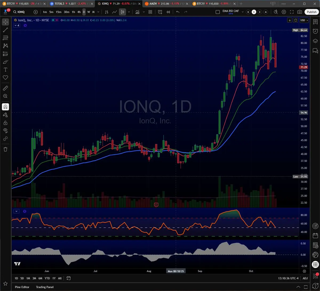Open the alerts panel in right sidebar
This screenshot has width=320, height=291.
[315, 31]
